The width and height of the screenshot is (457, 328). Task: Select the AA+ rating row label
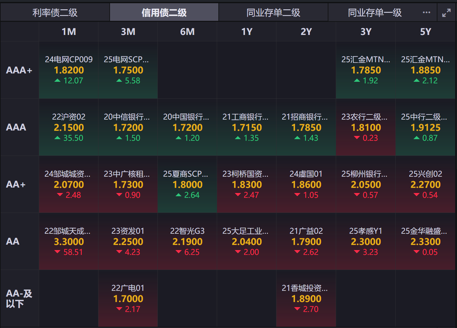pyautogui.click(x=16, y=184)
